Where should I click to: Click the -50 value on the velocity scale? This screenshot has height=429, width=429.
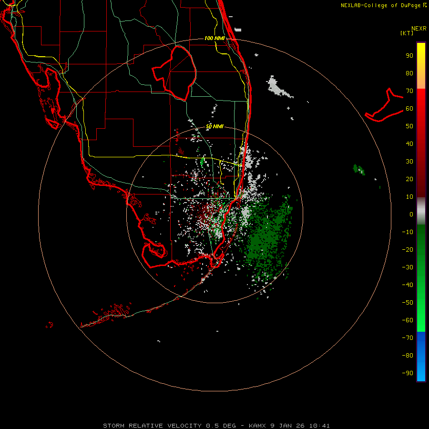408,303
